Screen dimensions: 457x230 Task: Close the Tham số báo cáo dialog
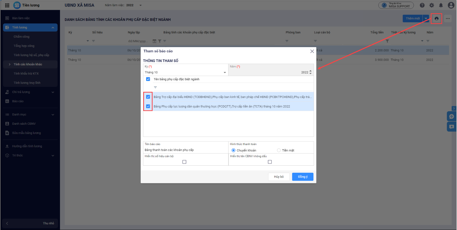[x=312, y=51]
